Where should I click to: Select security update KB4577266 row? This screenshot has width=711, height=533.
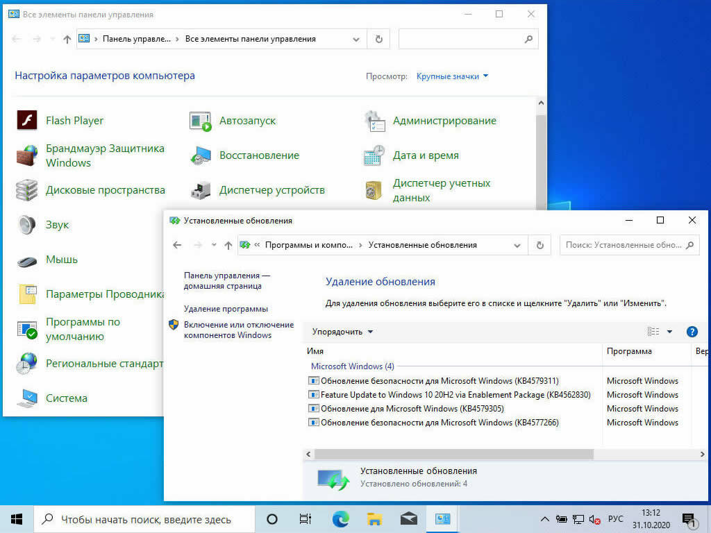[433, 423]
